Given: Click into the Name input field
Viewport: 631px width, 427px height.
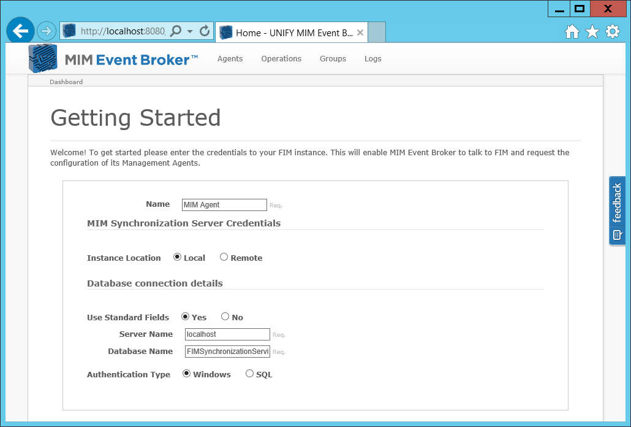Looking at the screenshot, I should click(x=224, y=205).
